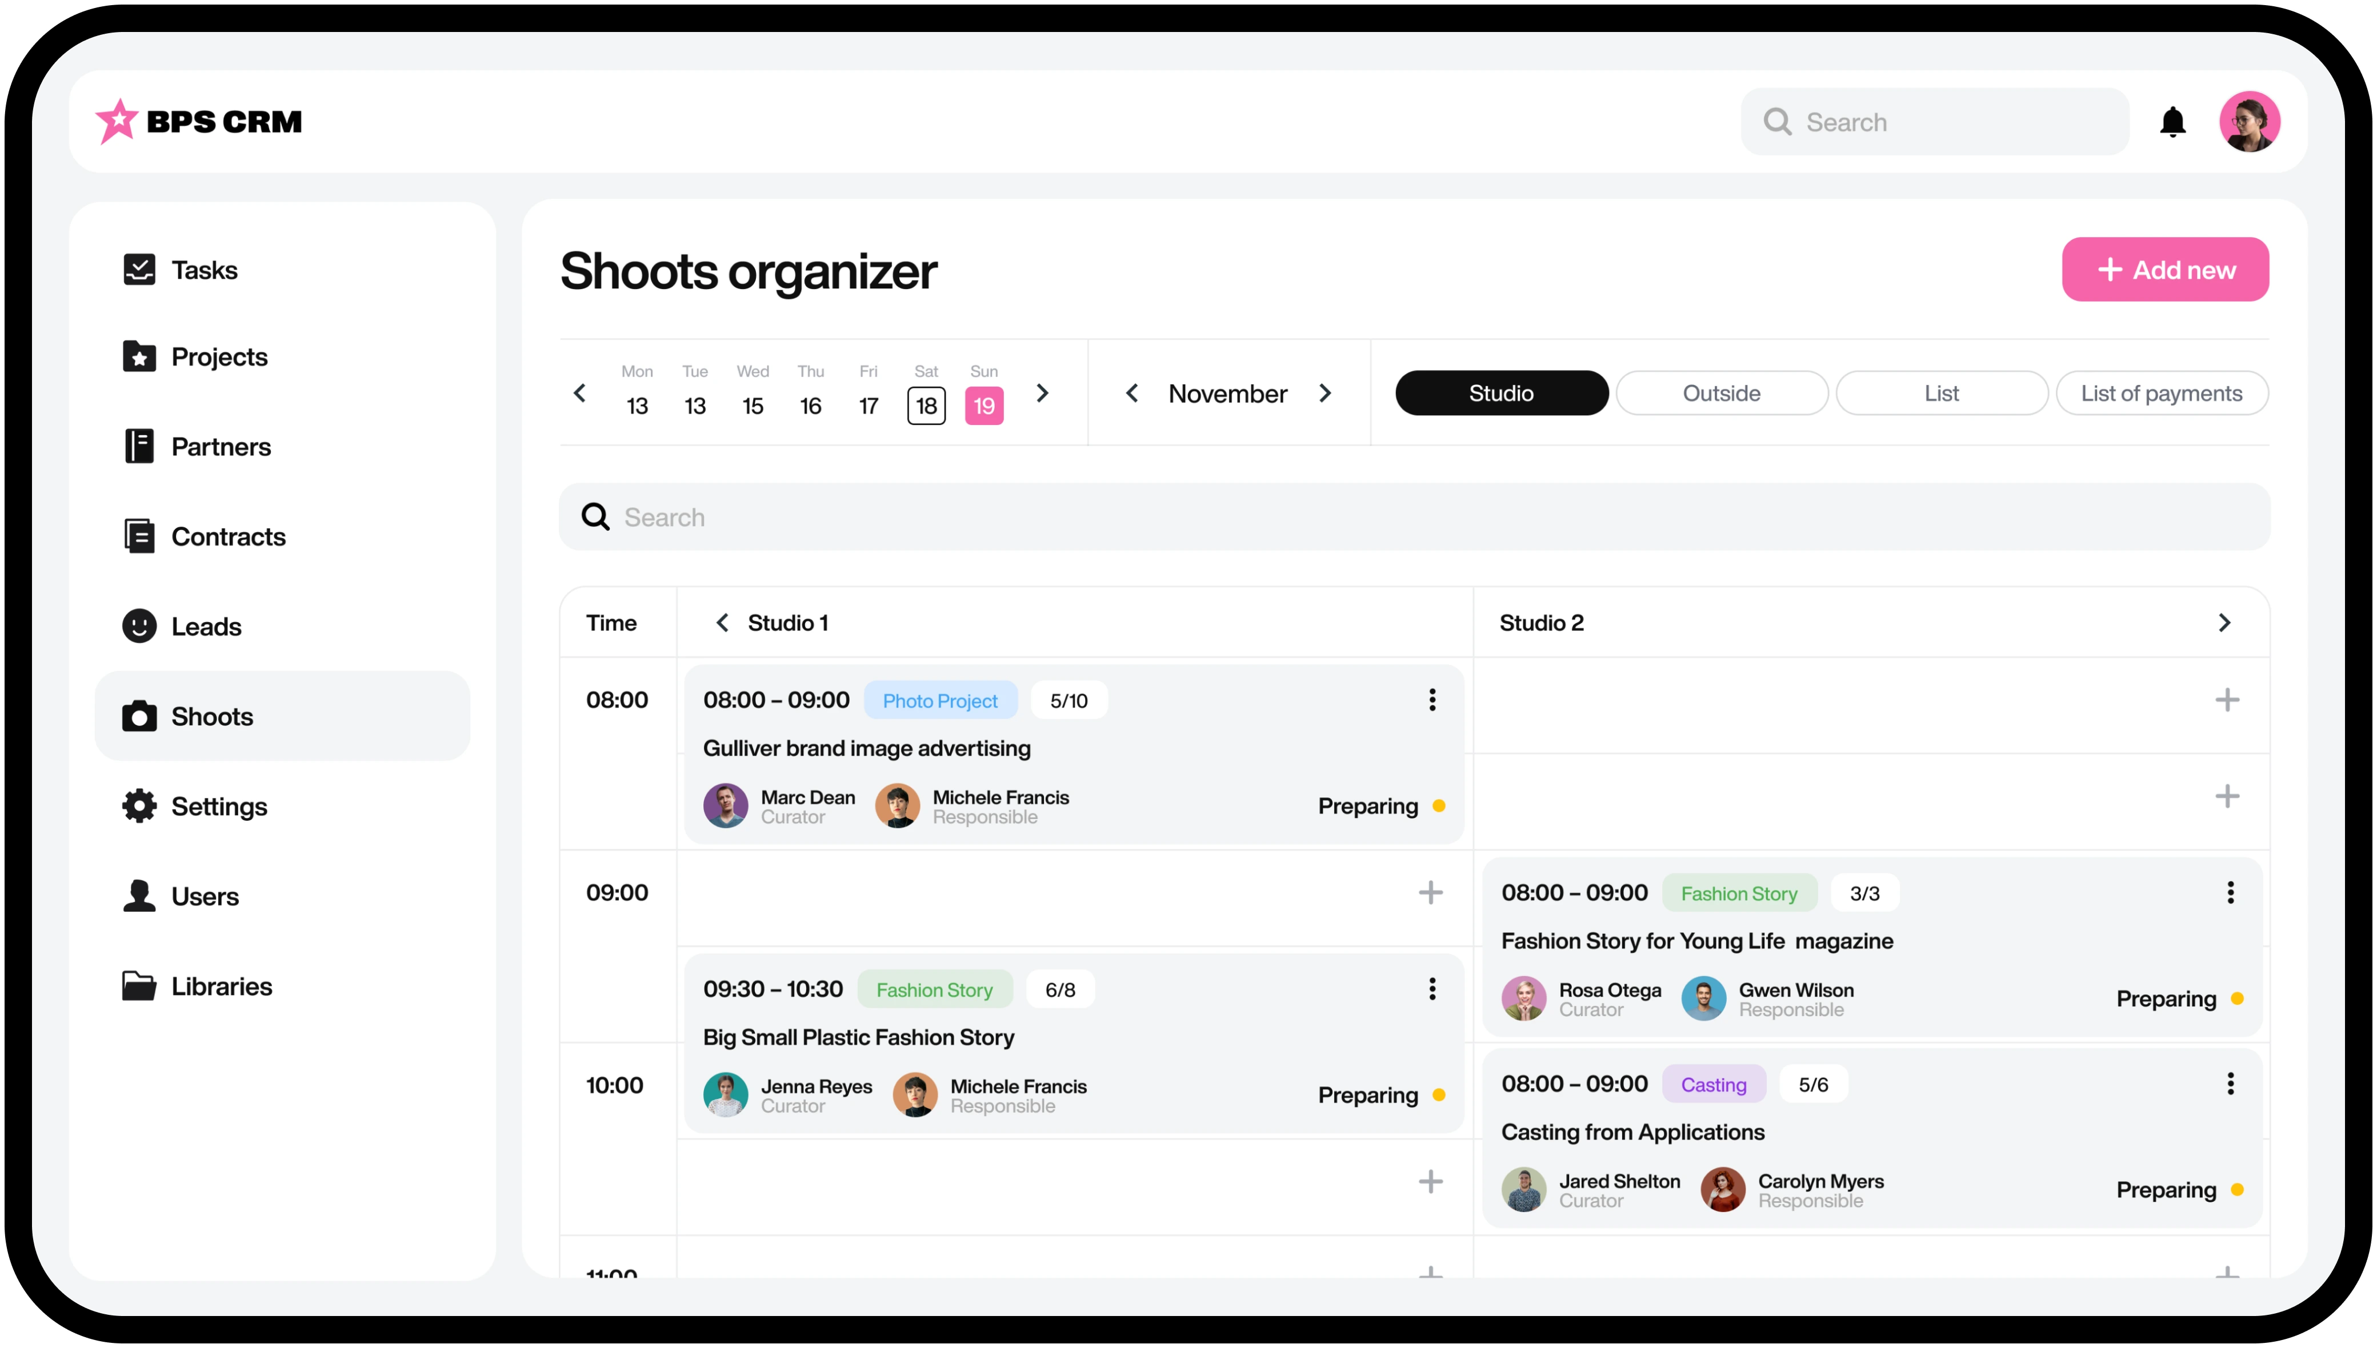
Task: Open Projects in the sidebar
Action: tap(282, 356)
